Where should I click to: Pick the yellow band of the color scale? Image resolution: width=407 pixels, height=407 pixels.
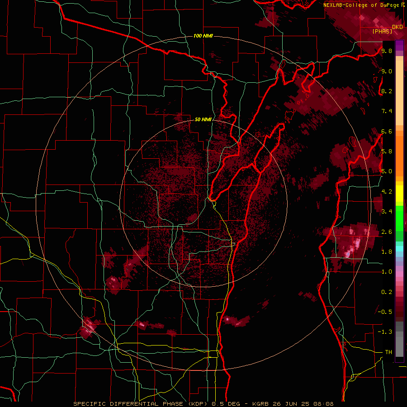point(399,194)
